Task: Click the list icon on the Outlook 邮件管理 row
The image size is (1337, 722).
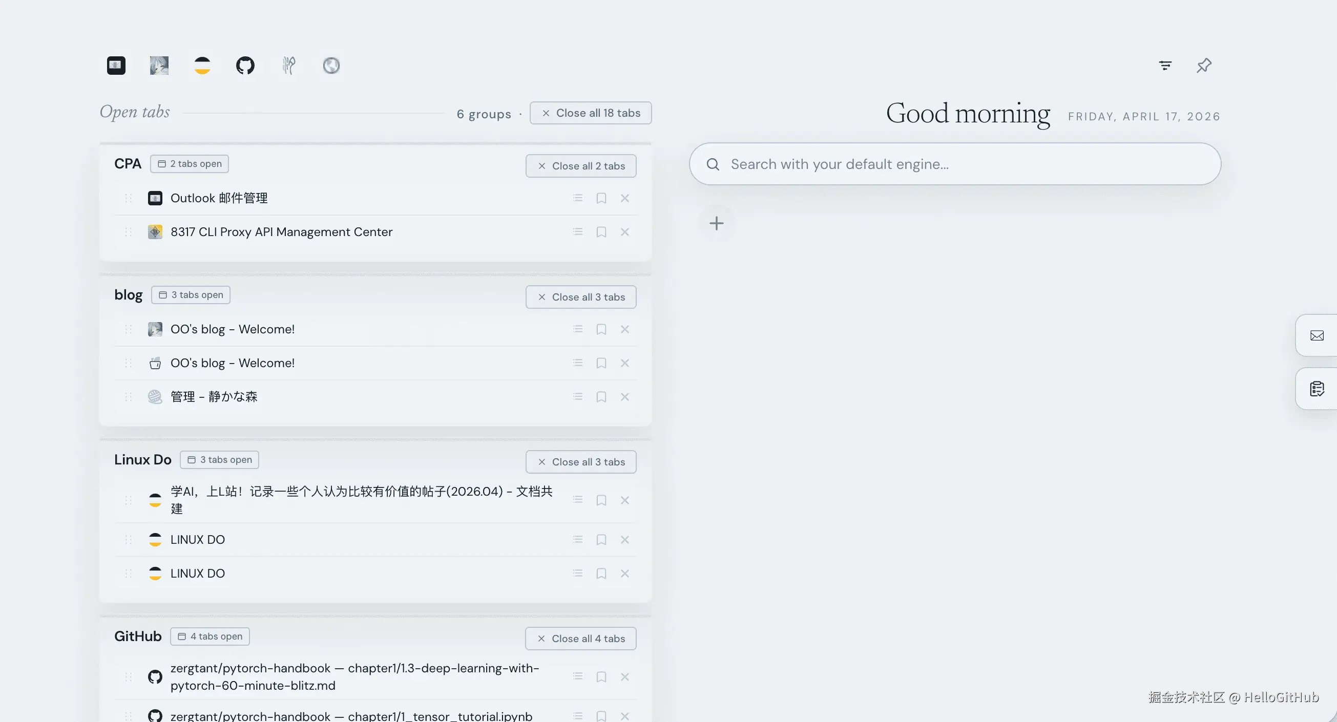Action: (578, 198)
